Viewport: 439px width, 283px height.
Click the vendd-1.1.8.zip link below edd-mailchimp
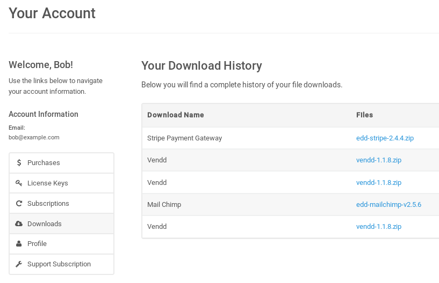click(379, 227)
